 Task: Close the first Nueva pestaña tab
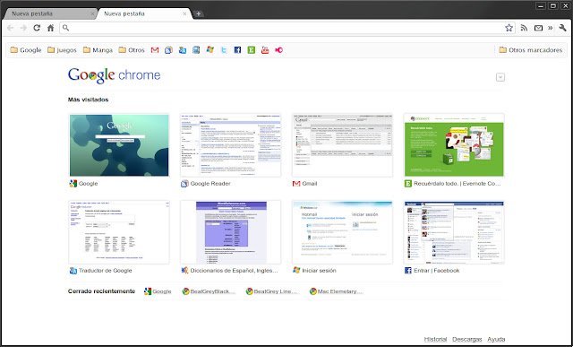(92, 14)
